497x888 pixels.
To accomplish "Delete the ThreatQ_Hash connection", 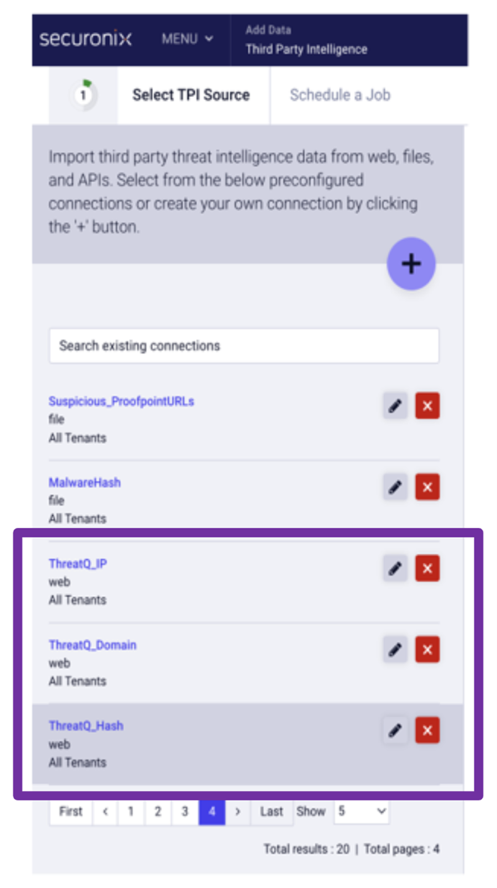I will point(427,730).
